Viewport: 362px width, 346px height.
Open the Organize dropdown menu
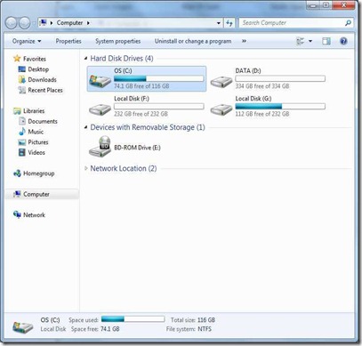[x=27, y=41]
